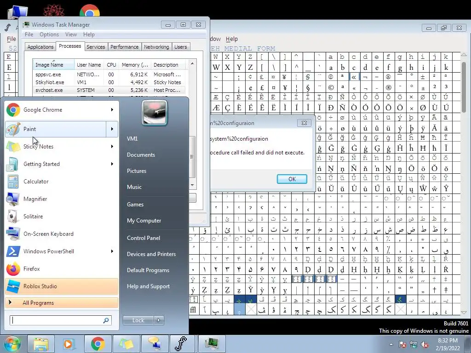Switch to the Users tab
Screen dimensions: 471x353
180,47
